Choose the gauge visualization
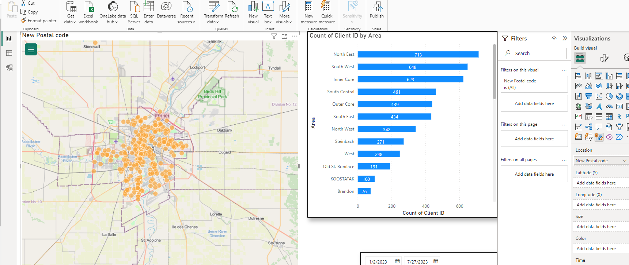Image resolution: width=629 pixels, height=265 pixels. pos(609,106)
